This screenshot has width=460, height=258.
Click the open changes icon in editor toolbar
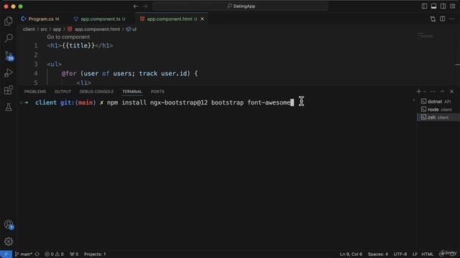pos(433,19)
